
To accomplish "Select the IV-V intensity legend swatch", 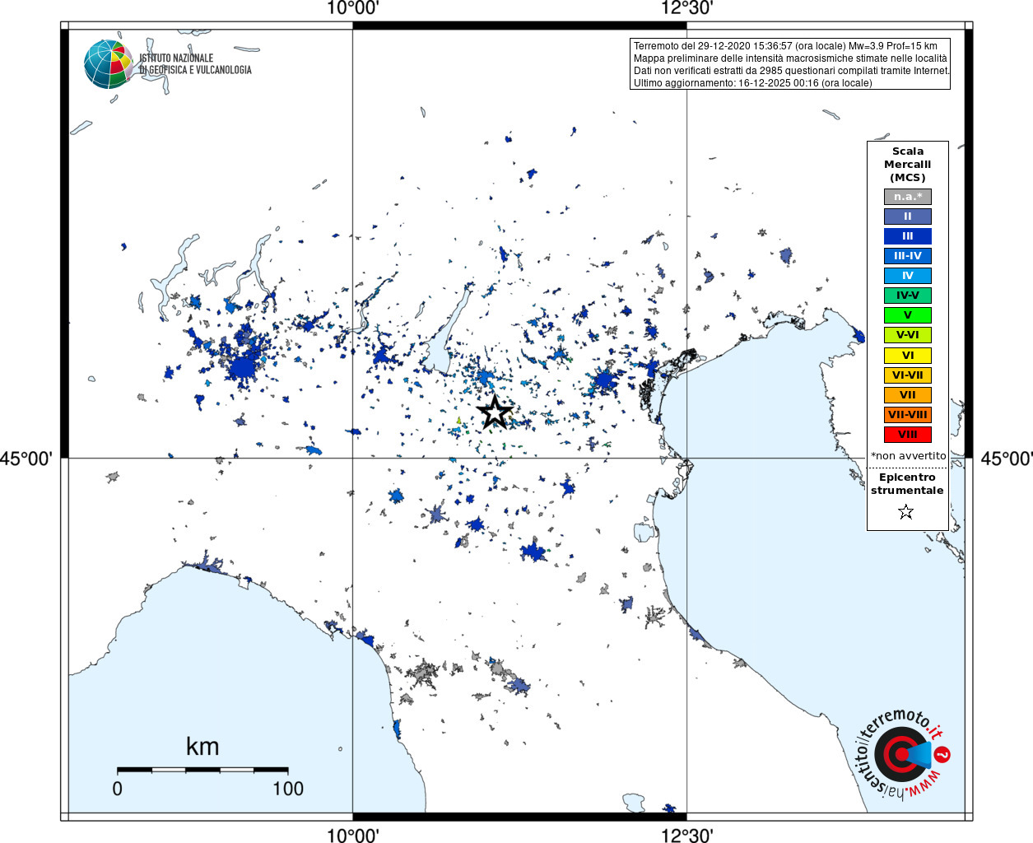I will pos(908,296).
